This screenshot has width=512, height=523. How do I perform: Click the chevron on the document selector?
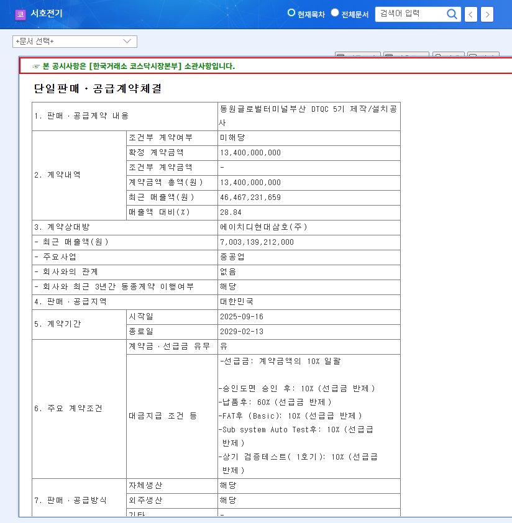pyautogui.click(x=127, y=42)
